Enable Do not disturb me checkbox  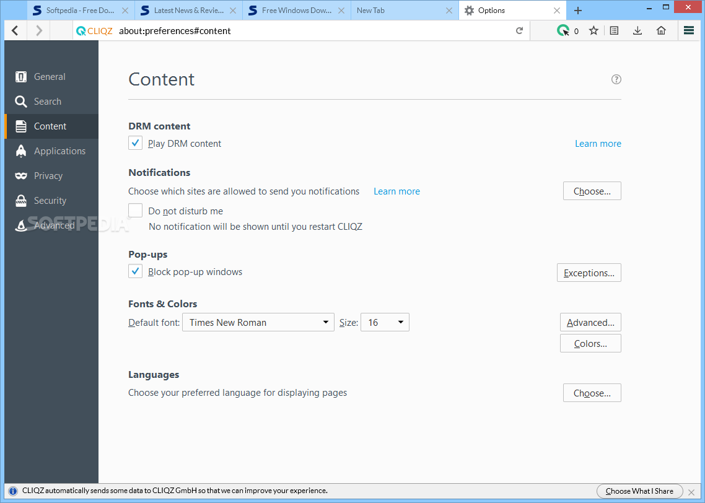click(x=135, y=210)
